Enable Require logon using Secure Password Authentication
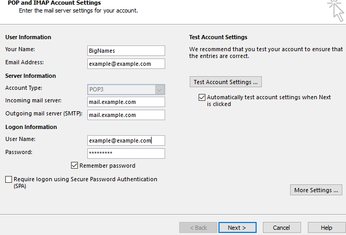 pos(8,179)
